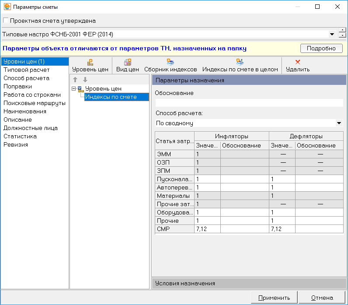Collapse the Уровень цен tree node
Screen dimensions: 348x305
pos(74,89)
